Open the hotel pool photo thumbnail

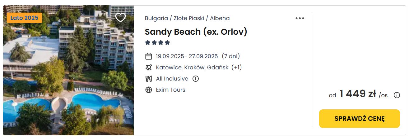68,70
